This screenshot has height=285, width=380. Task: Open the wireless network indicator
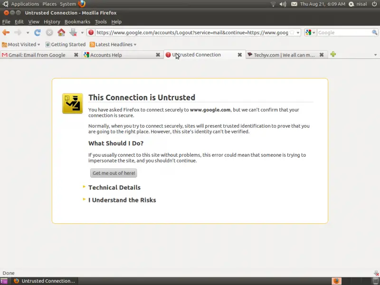click(273, 4)
